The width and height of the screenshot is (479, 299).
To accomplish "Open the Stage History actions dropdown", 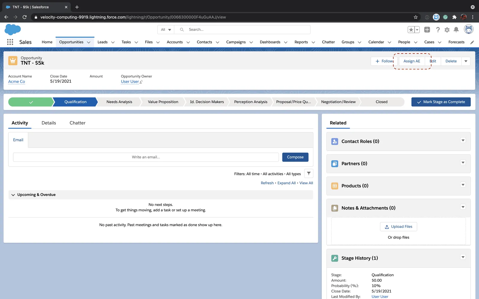I will click(463, 257).
